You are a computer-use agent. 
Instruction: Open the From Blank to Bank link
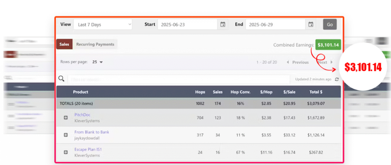coord(92,132)
